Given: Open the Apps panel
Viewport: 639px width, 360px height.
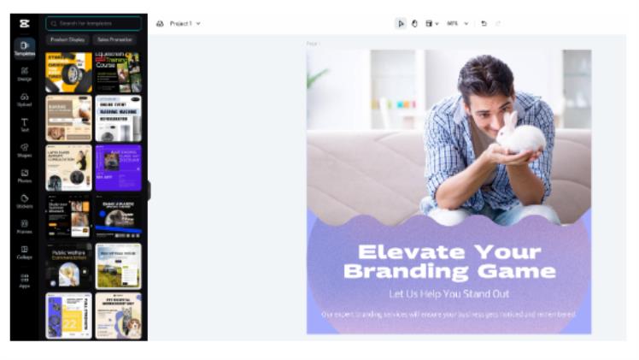Looking at the screenshot, I should pos(25,281).
